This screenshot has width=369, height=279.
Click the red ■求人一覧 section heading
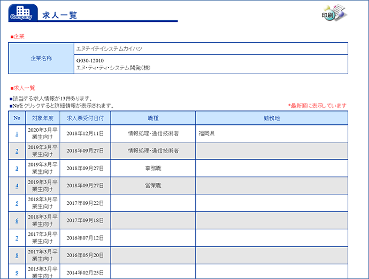coord(23,88)
